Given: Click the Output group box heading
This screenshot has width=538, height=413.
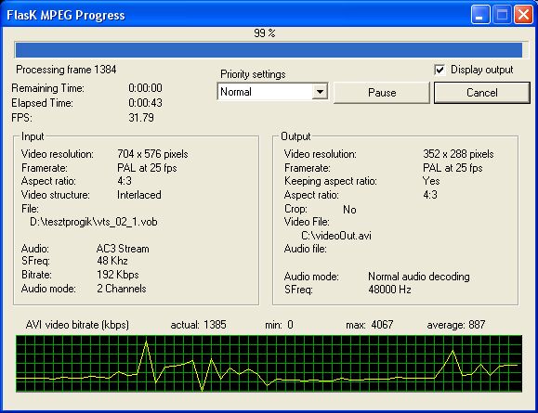Looking at the screenshot, I should 295,136.
